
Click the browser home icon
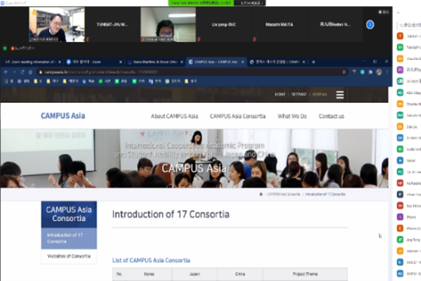click(x=30, y=72)
